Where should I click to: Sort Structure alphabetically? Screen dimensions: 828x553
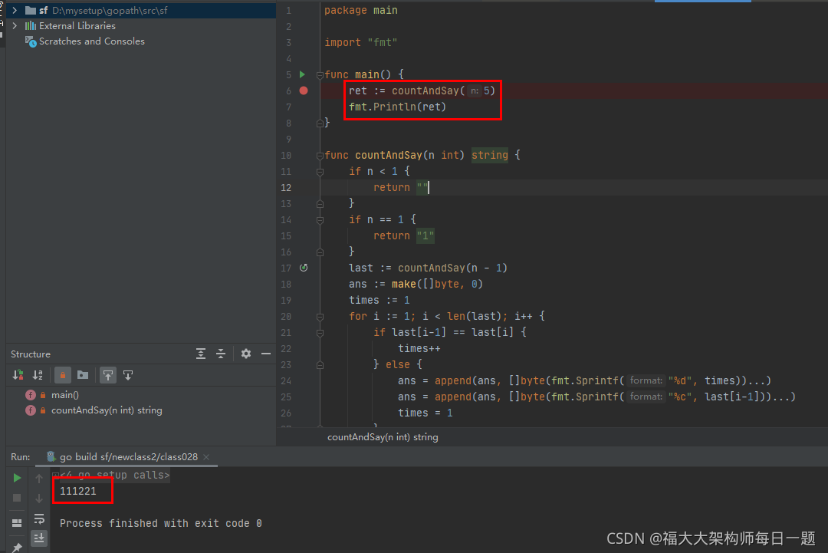point(38,375)
